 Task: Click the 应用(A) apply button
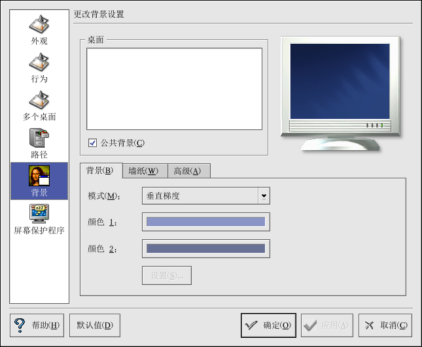327,325
